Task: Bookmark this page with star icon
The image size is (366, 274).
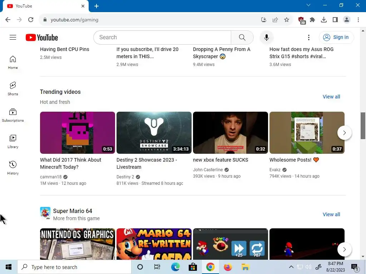Action: pyautogui.click(x=287, y=20)
